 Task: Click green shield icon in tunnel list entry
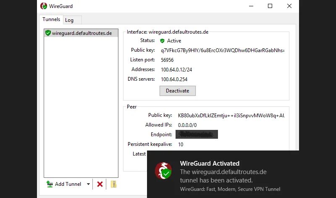48,33
